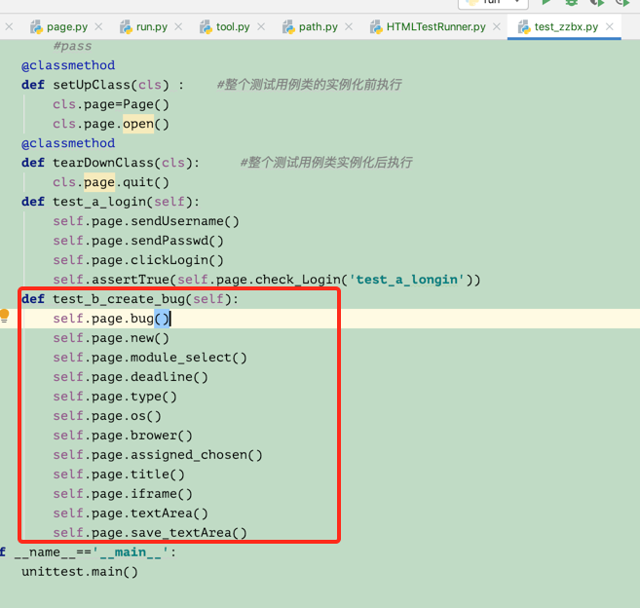Click 'test_a_login' function name
This screenshot has width=640, height=608.
(x=99, y=202)
